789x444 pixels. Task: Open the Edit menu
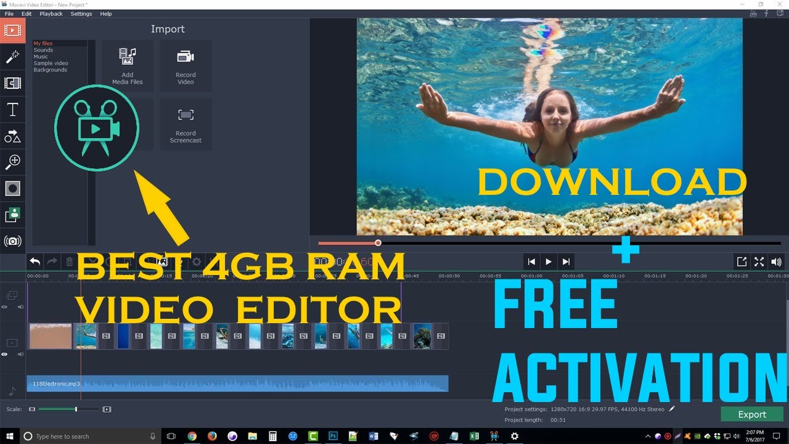tap(27, 14)
